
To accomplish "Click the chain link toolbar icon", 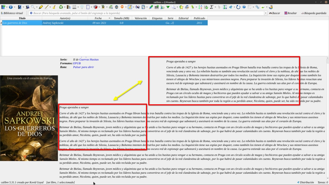I will pyautogui.click(x=257, y=7).
